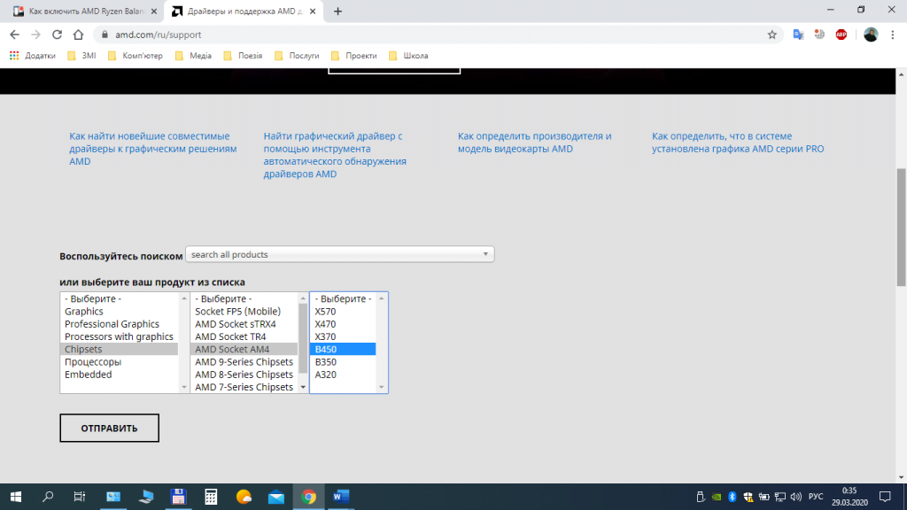Viewport: 907px width, 510px height.
Task: Open the РУС language switcher
Action: 817,498
